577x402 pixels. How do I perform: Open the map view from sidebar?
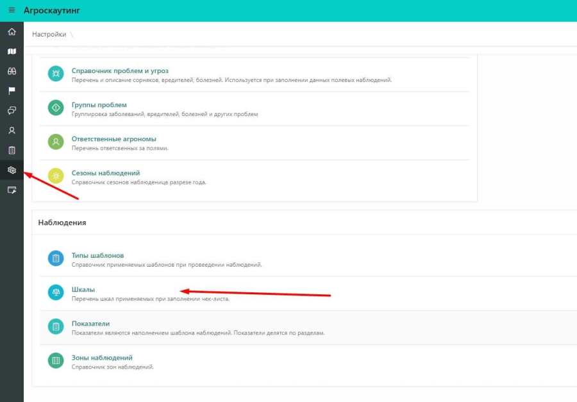12,51
